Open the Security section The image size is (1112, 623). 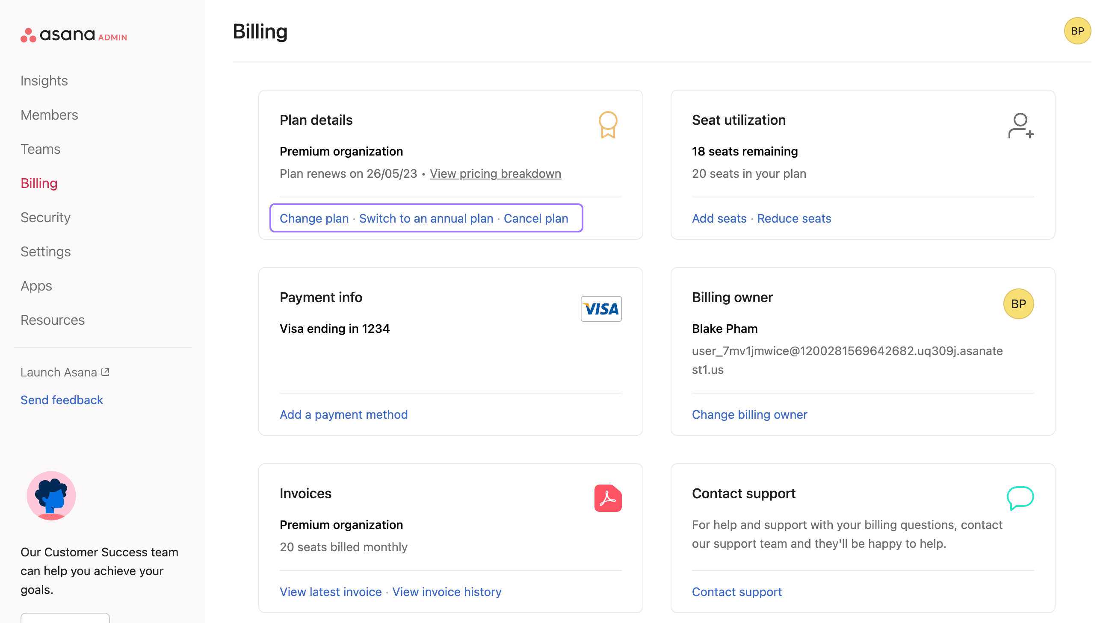45,217
